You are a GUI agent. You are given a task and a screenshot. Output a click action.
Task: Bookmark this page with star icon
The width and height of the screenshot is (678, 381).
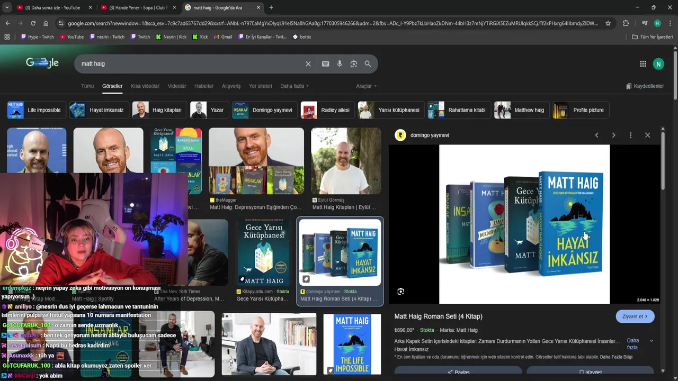[608, 23]
